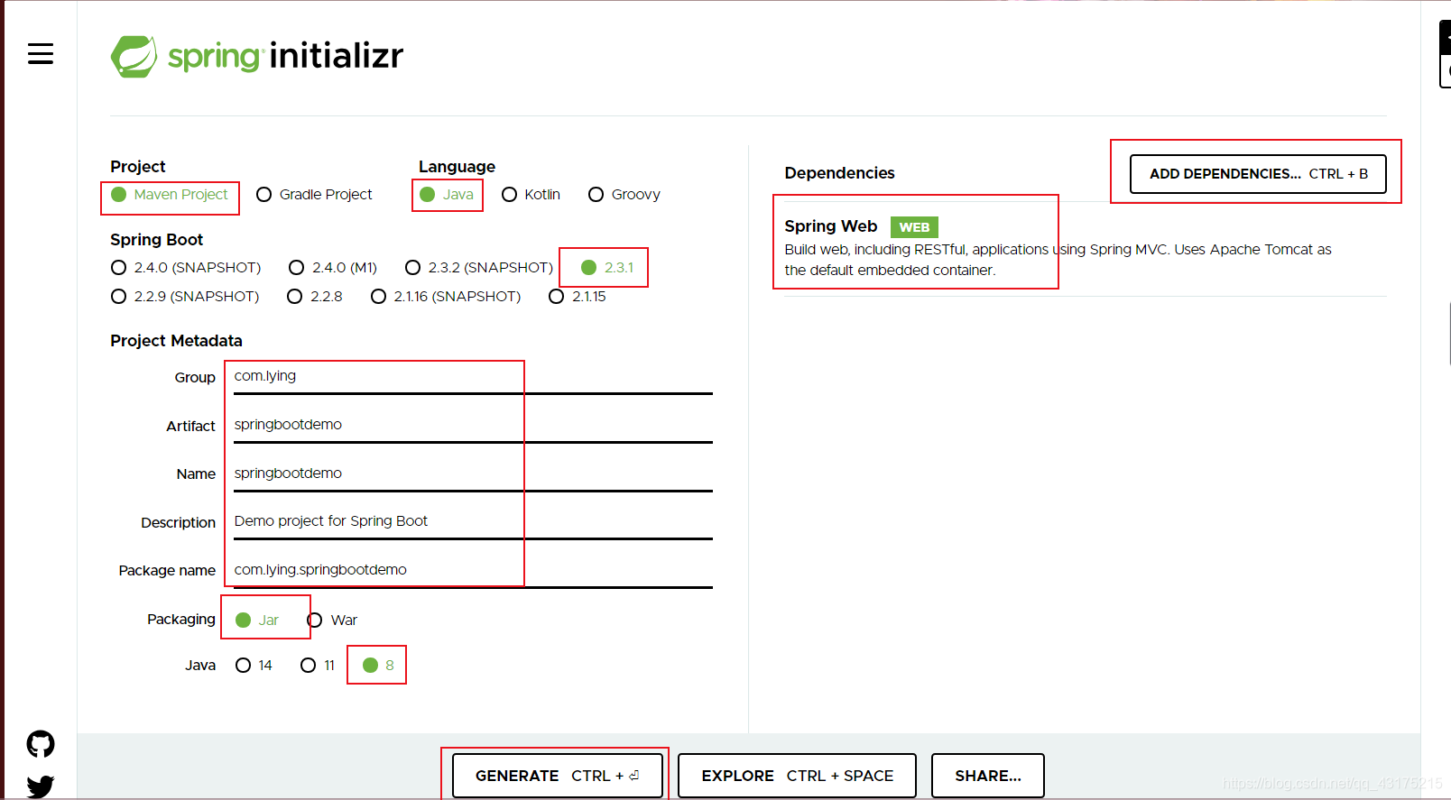Screen dimensions: 1451x800
Task: Choose Java as the language
Action: (x=447, y=195)
